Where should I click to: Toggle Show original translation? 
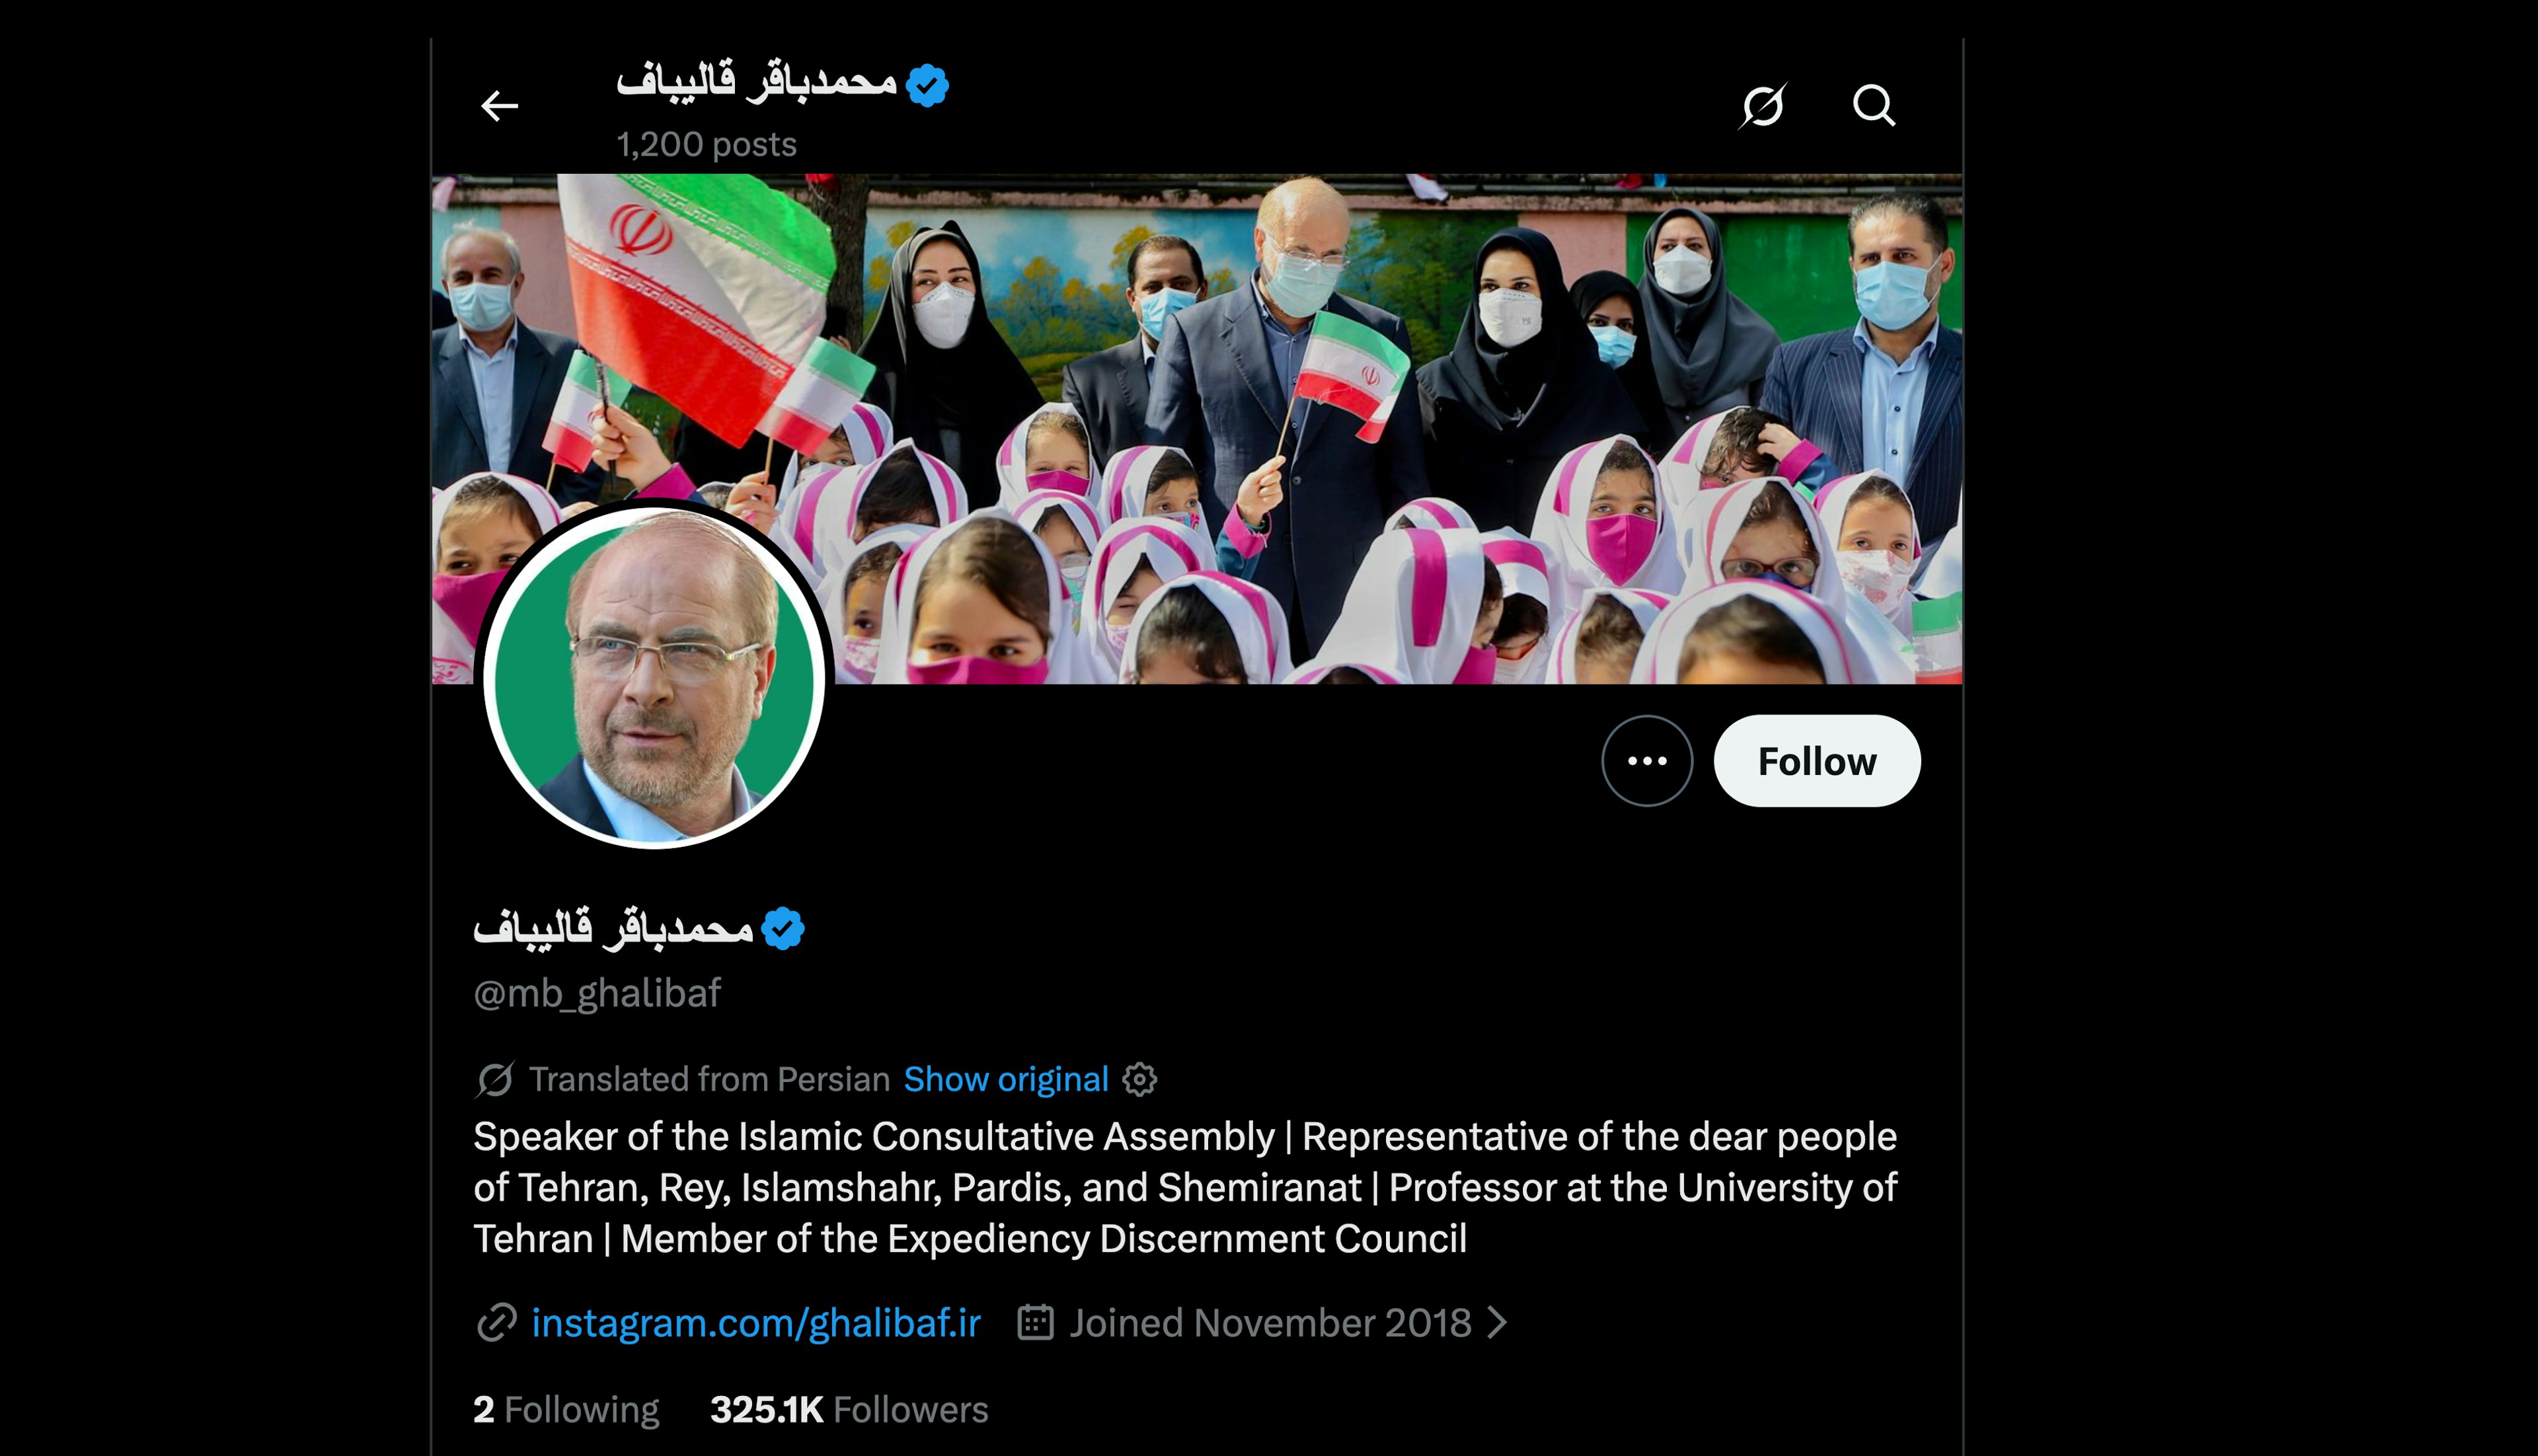pos(1005,1079)
